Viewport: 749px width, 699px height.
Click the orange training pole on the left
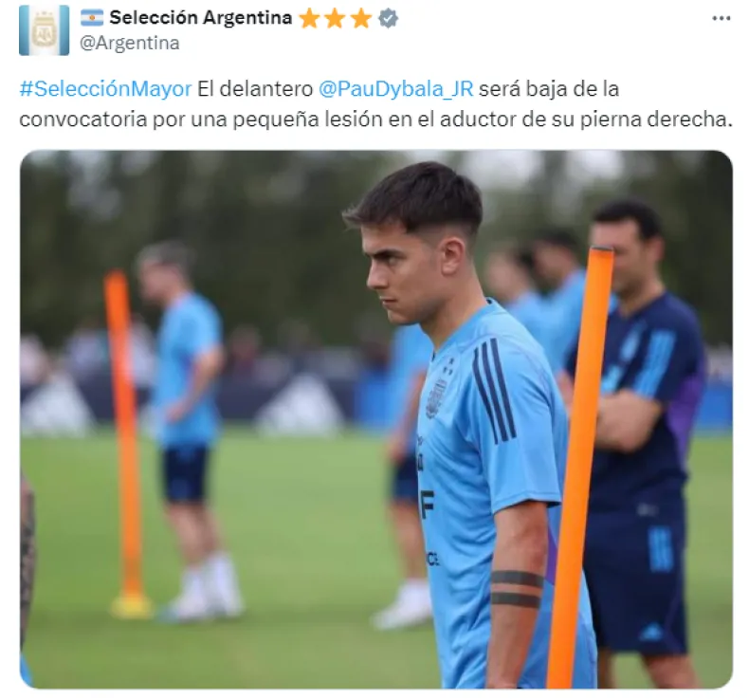[126, 443]
